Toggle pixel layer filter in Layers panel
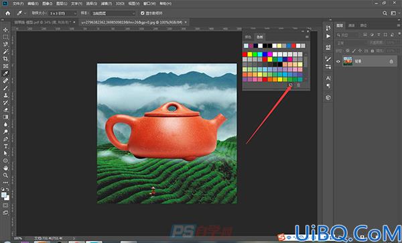The width and height of the screenshot is (402, 243). [365, 35]
